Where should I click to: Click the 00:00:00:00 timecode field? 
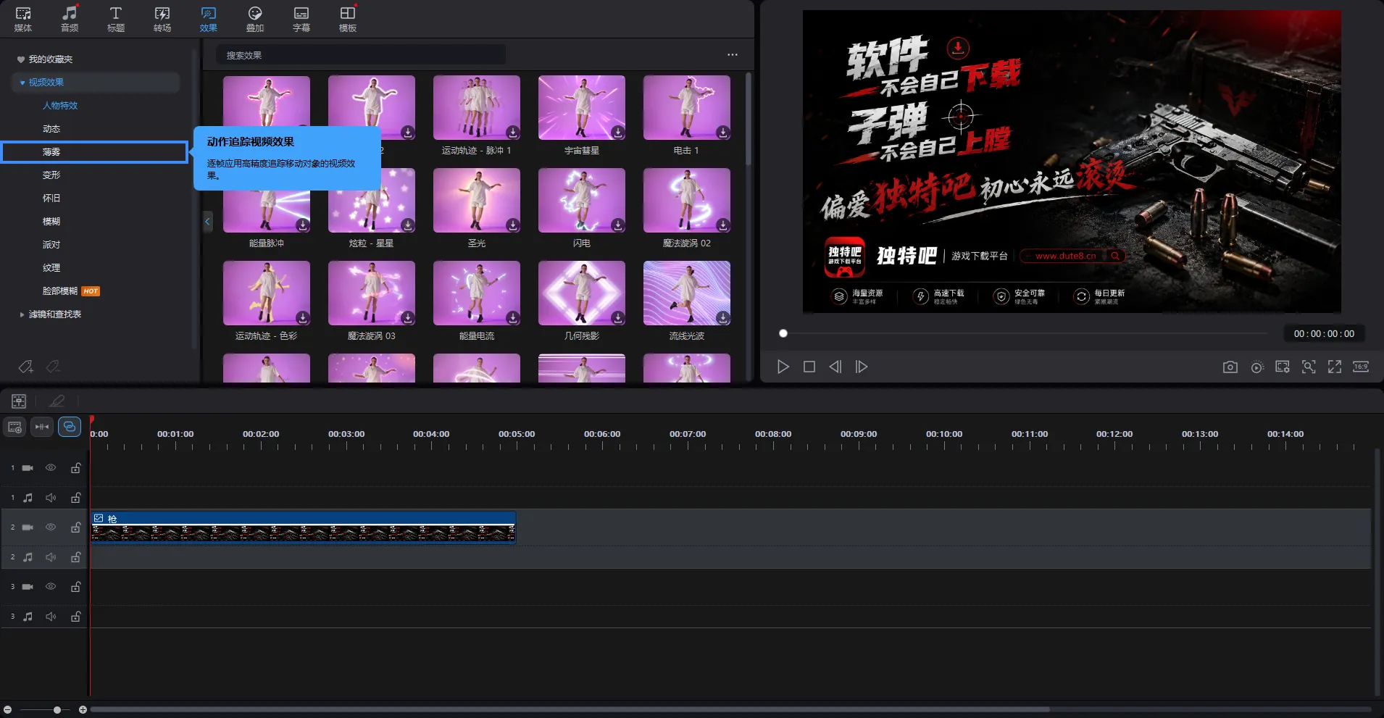pyautogui.click(x=1324, y=334)
